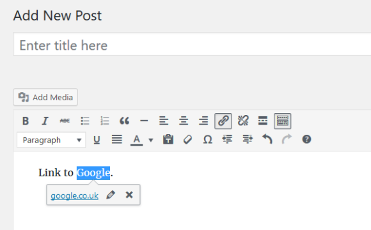The image size is (371, 230).
Task: Click the Insert/edit link button
Action: [223, 121]
